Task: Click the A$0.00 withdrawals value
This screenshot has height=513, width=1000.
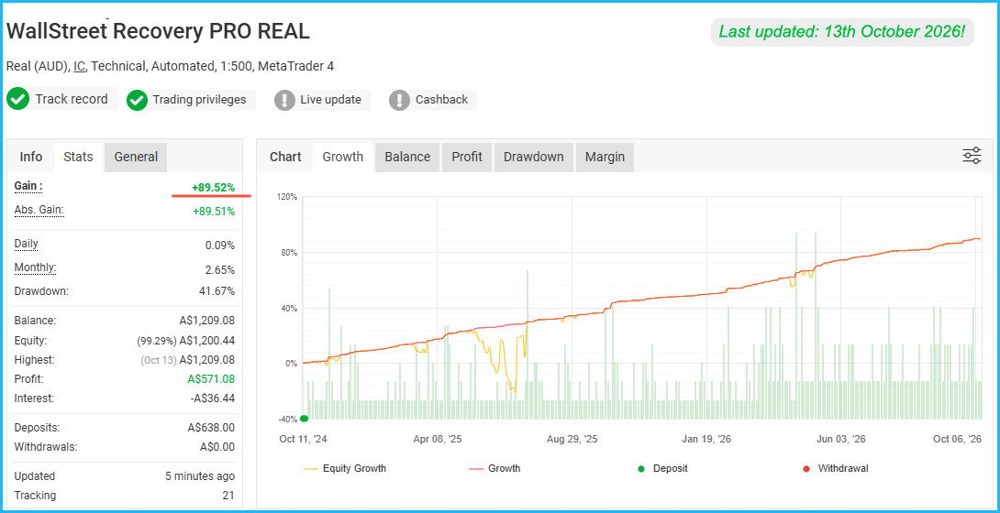Action: [x=217, y=447]
